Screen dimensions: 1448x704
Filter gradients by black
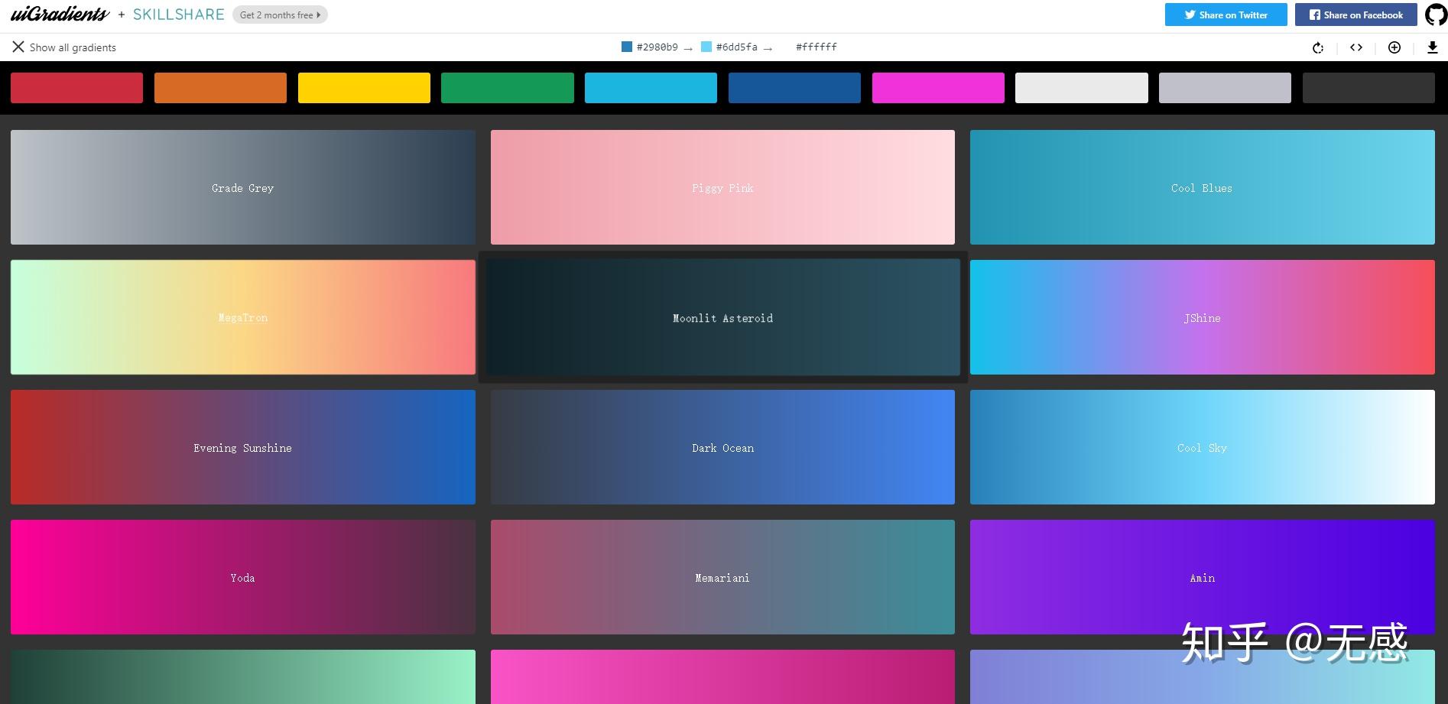click(x=1368, y=88)
